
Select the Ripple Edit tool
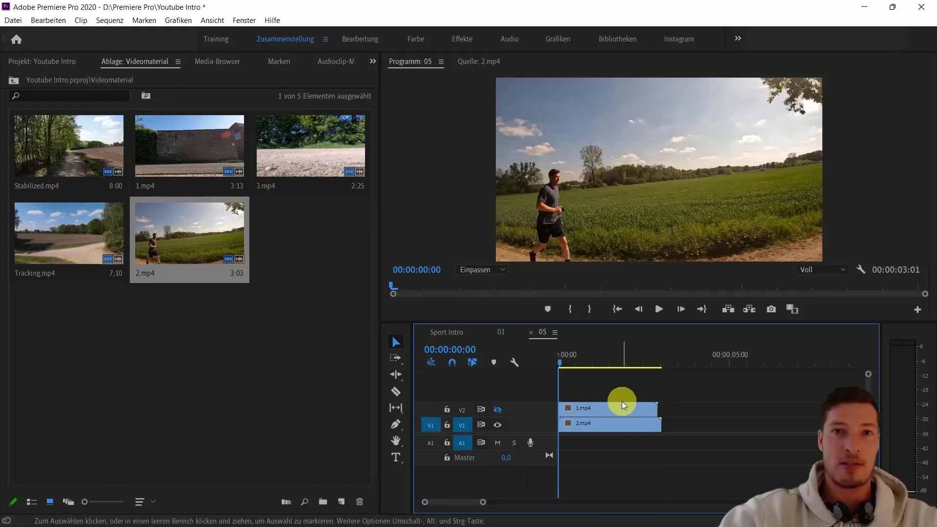coord(396,375)
